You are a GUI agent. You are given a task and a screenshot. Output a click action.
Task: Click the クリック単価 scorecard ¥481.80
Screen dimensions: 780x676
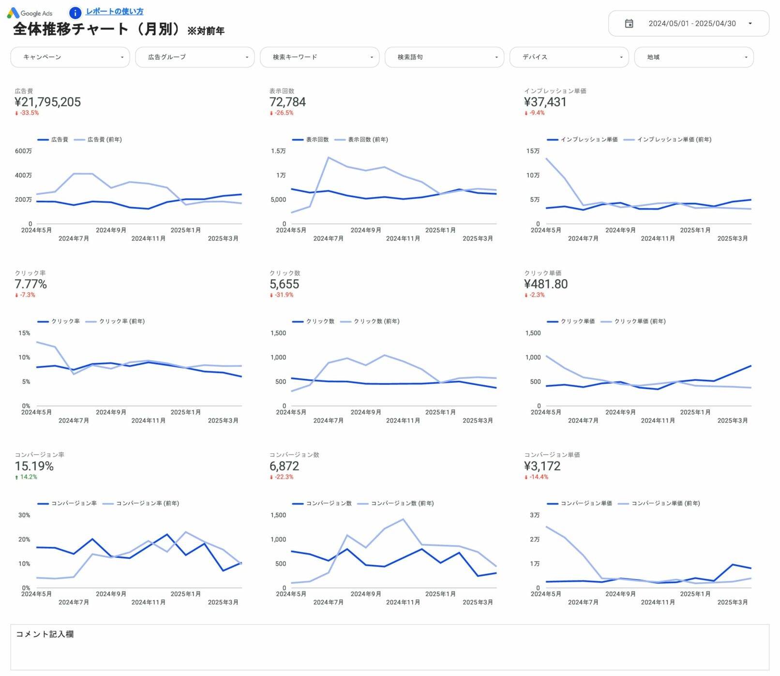point(546,284)
